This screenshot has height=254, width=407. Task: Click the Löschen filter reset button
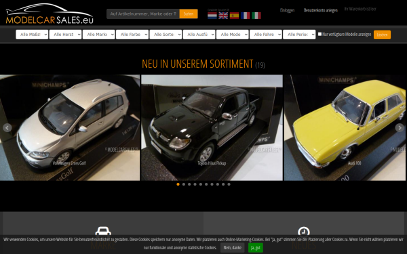coord(382,35)
